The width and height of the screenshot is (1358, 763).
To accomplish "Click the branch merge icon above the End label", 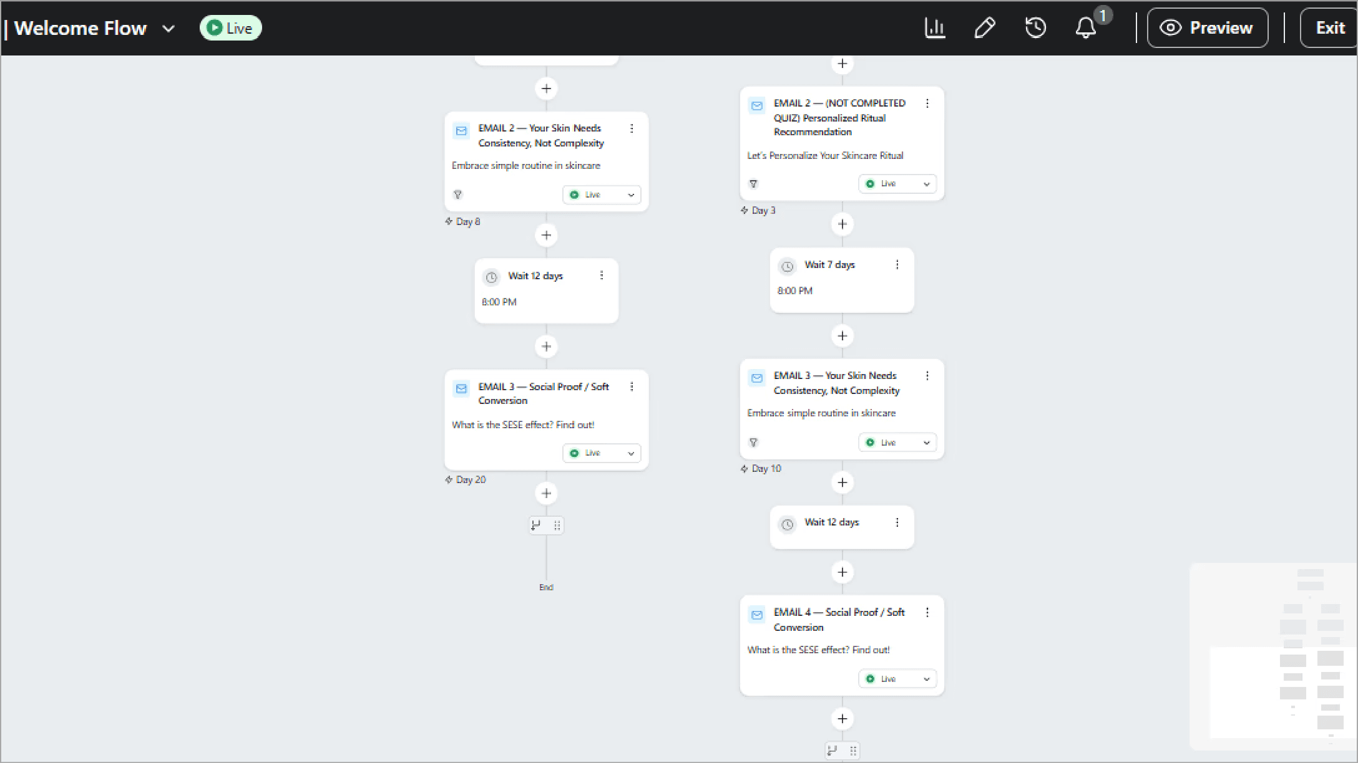I will coord(536,525).
